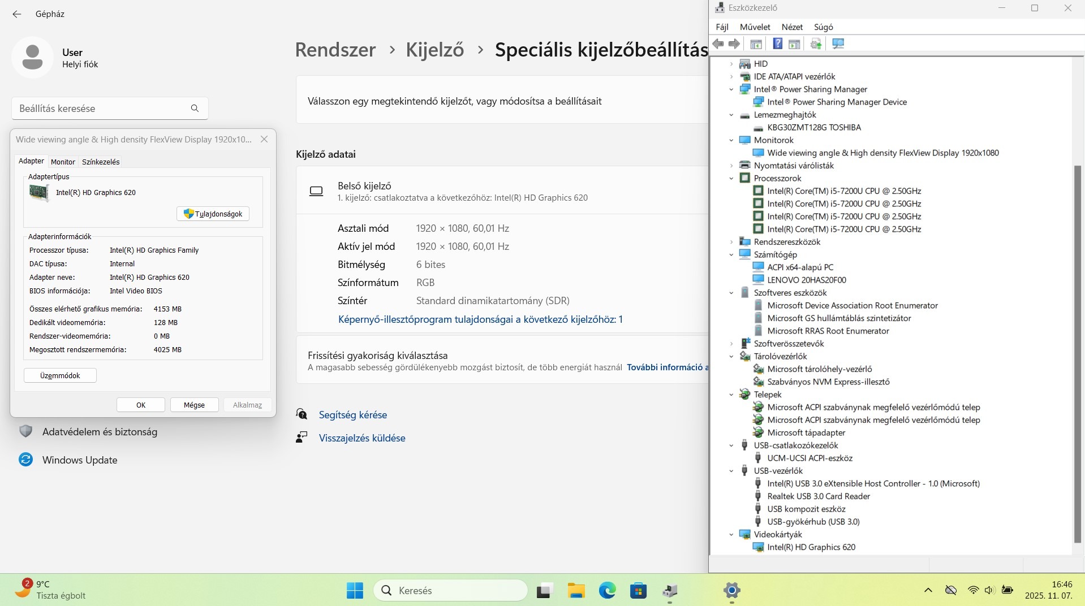Select LENOVO 20HAS20F00 in the tree
This screenshot has width=1085, height=606.
[807, 280]
